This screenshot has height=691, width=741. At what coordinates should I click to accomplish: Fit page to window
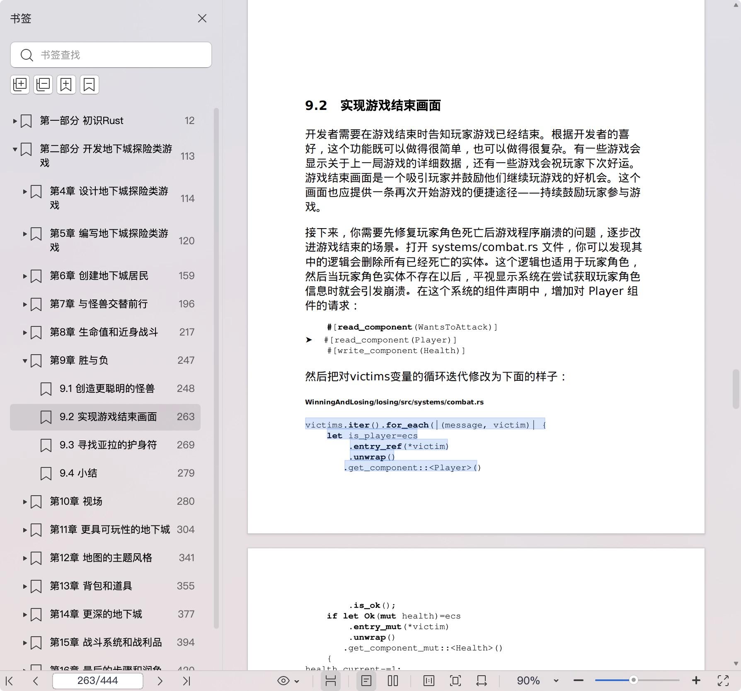click(455, 681)
